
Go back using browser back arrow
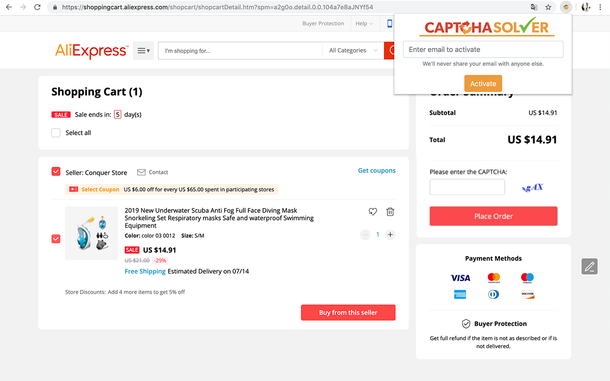tap(9, 7)
